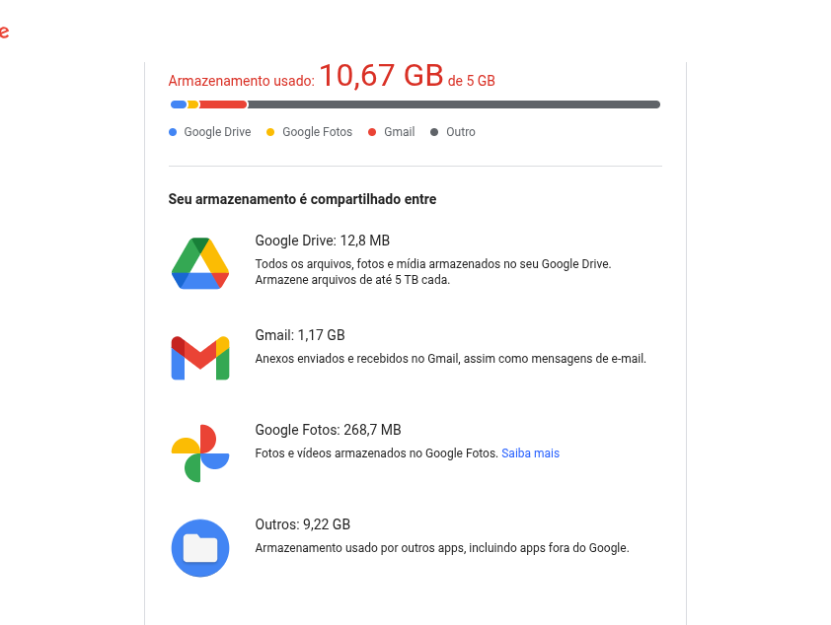This screenshot has width=831, height=625.
Task: Click the red Gmail legend dot
Action: pyautogui.click(x=372, y=132)
